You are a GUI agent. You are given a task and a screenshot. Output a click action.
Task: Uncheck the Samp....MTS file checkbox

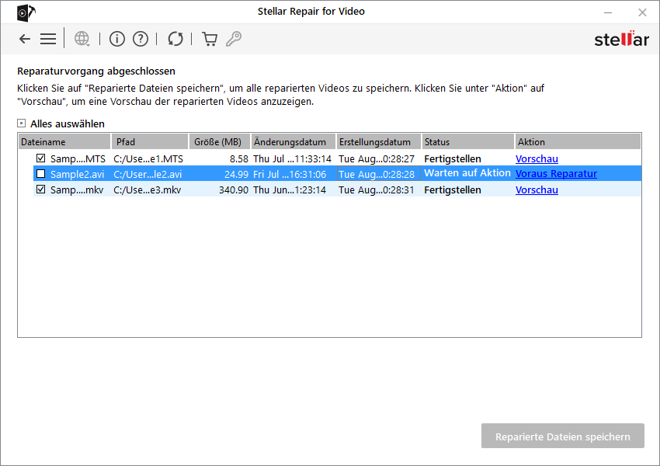(x=41, y=158)
